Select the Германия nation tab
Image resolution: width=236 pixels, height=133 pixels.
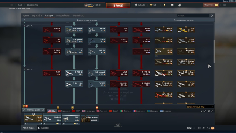coord(64,111)
